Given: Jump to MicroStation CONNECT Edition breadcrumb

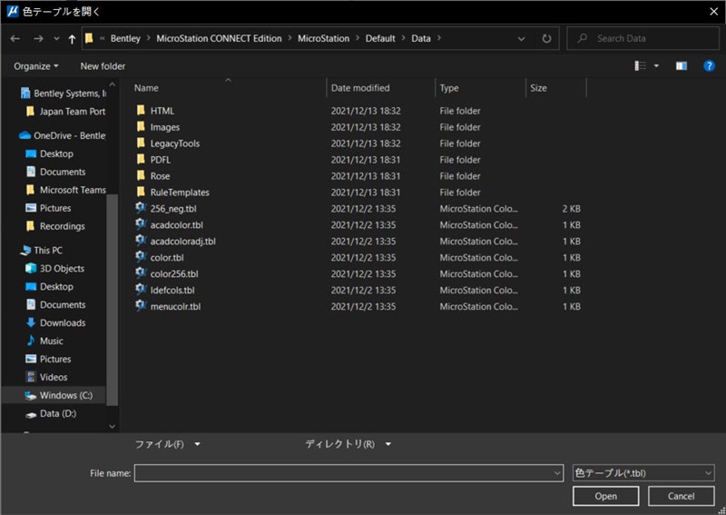Looking at the screenshot, I should [219, 38].
